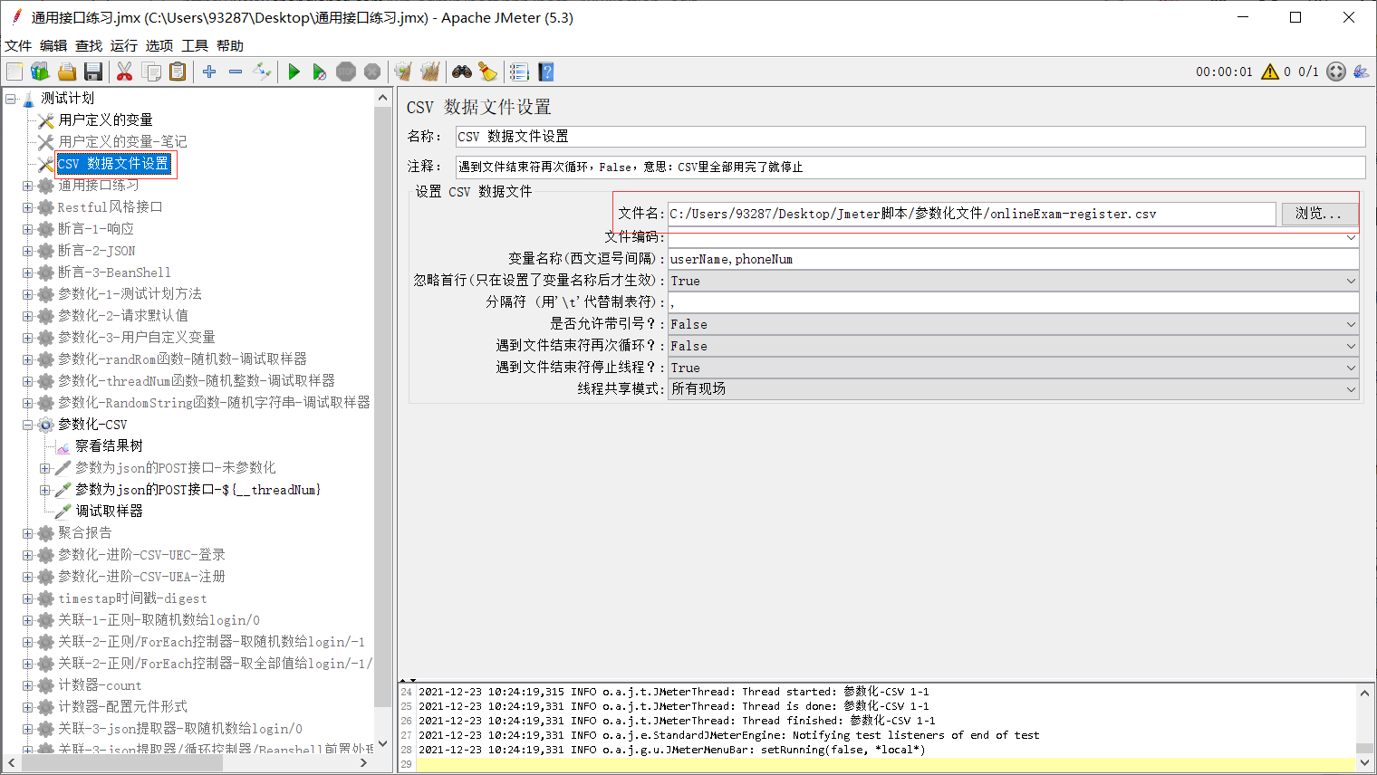Click the 文件名 path input field
This screenshot has height=775, width=1377.
[x=971, y=214]
